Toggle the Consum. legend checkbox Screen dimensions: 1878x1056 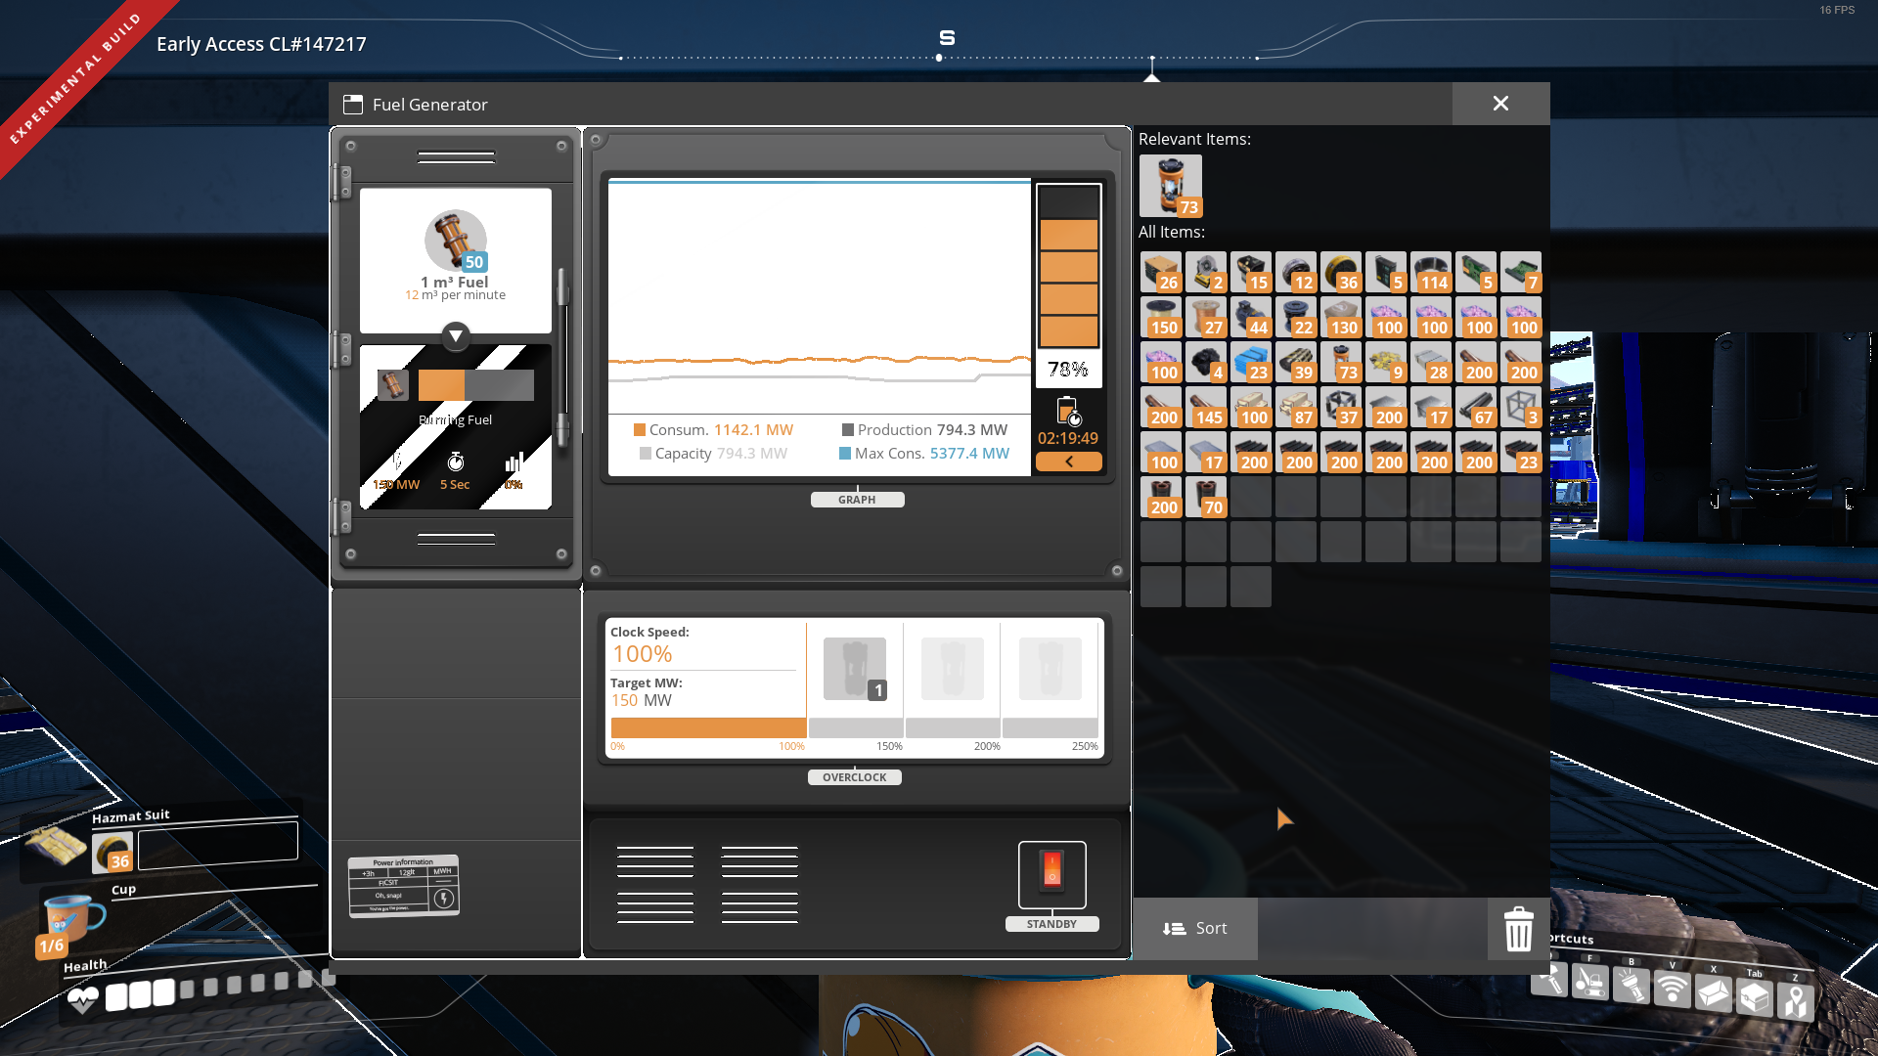tap(640, 430)
